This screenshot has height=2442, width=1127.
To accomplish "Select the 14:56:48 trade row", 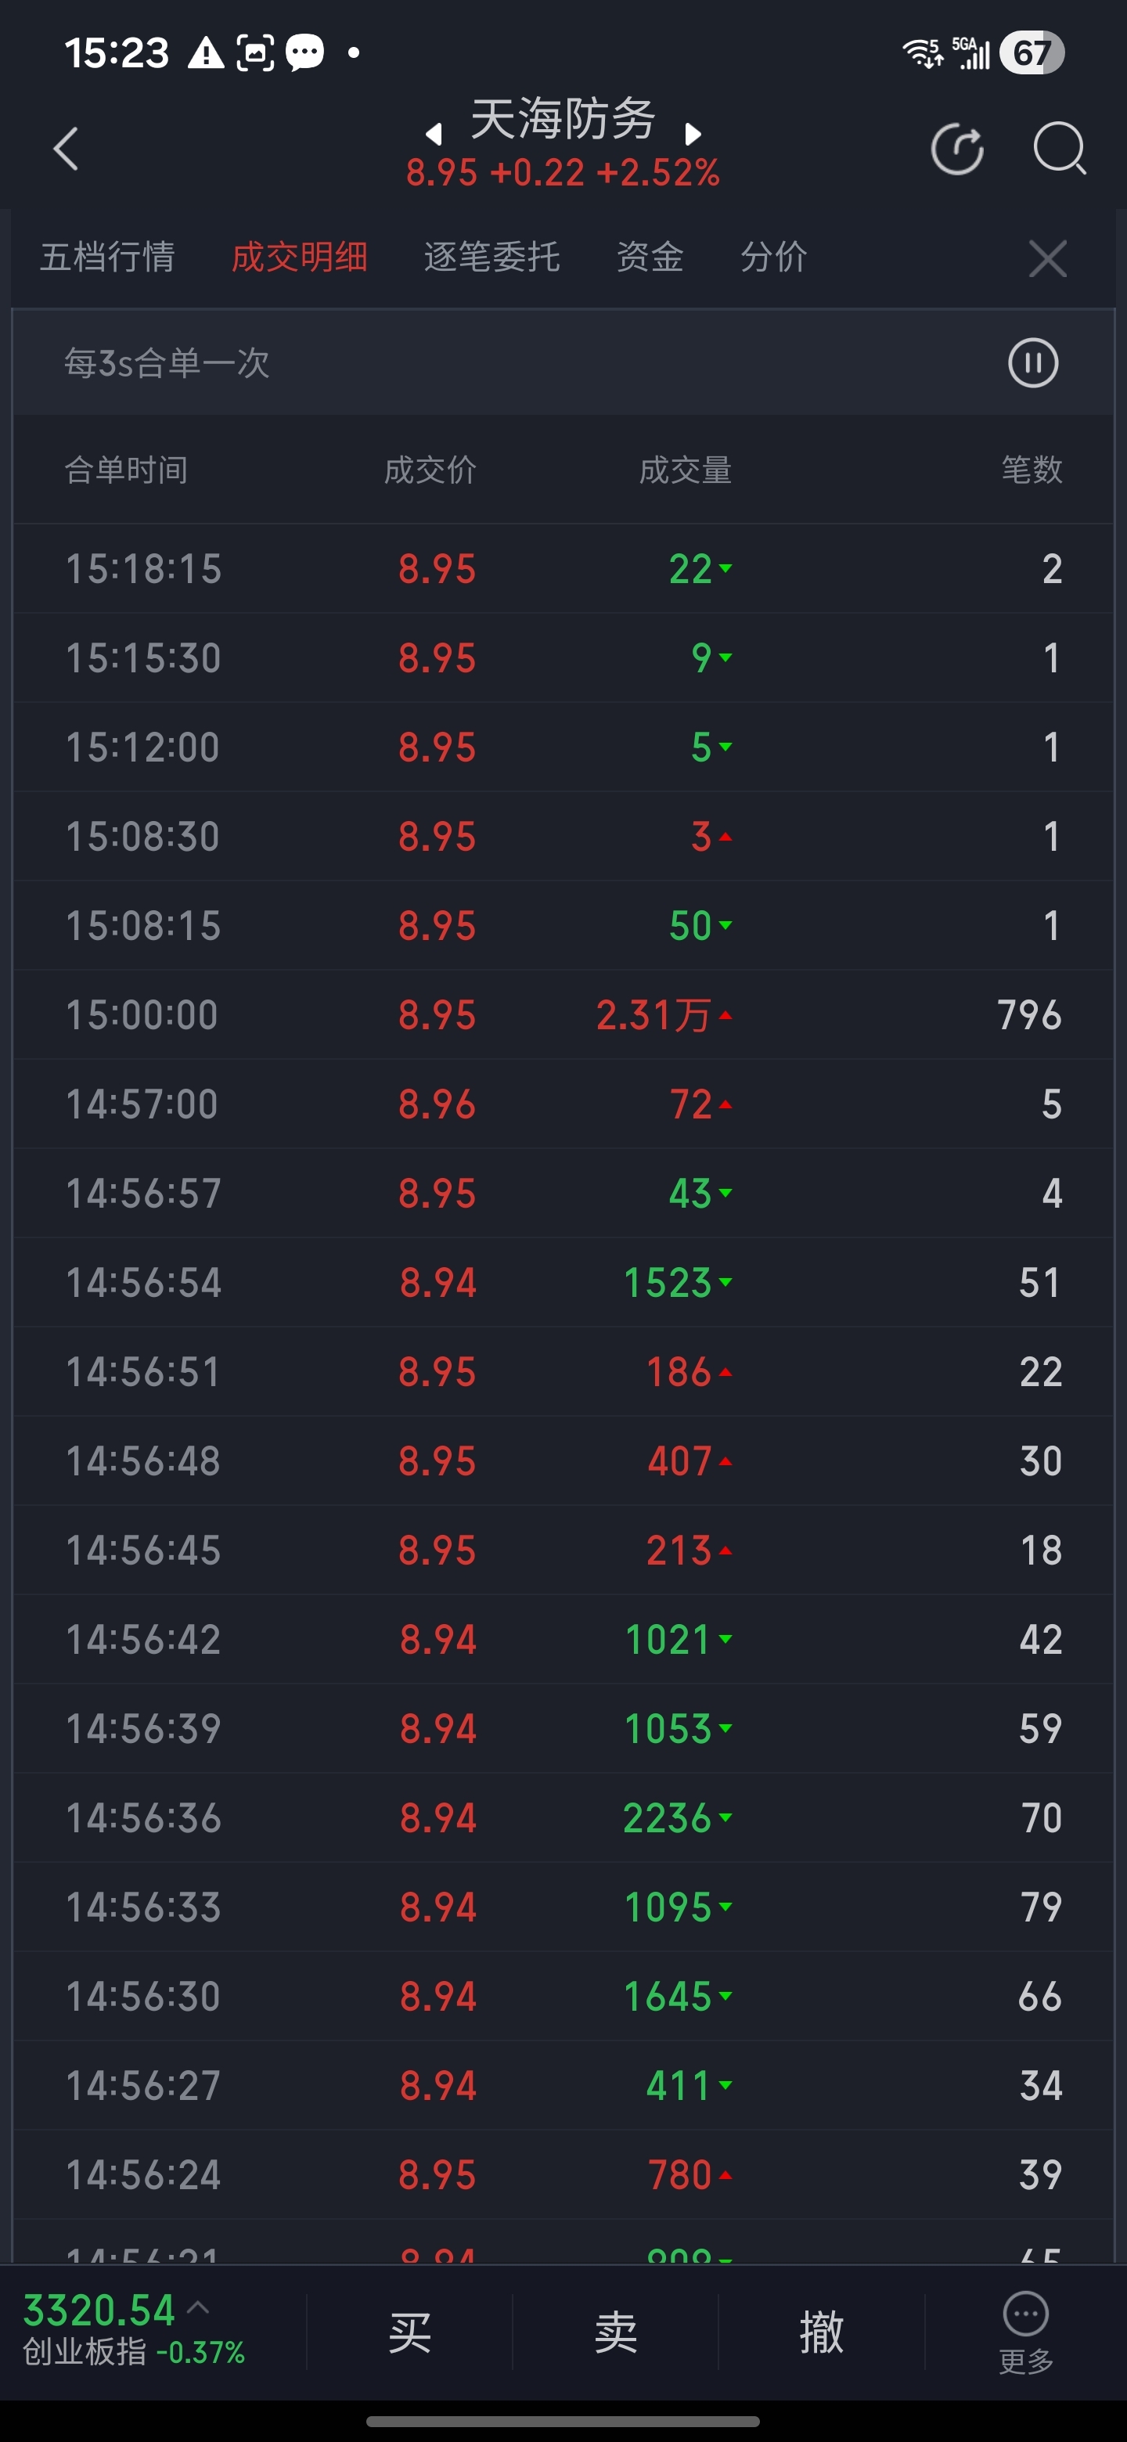I will (x=563, y=1461).
